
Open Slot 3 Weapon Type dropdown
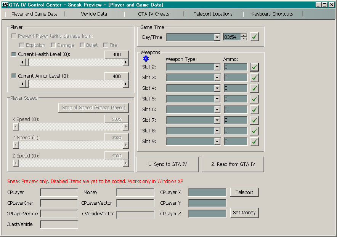[x=217, y=78]
